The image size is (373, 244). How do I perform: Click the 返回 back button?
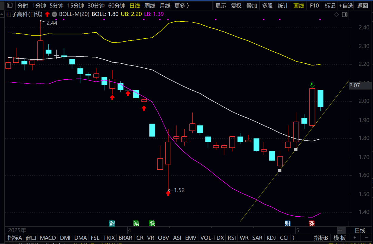[x=363, y=6]
